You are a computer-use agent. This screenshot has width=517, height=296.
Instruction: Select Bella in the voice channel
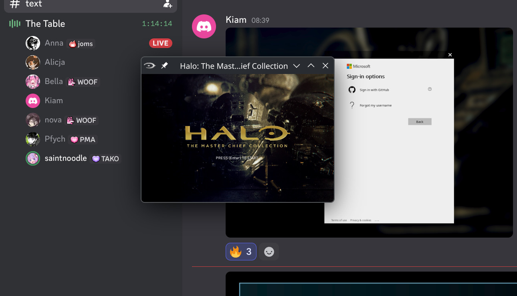tap(54, 82)
